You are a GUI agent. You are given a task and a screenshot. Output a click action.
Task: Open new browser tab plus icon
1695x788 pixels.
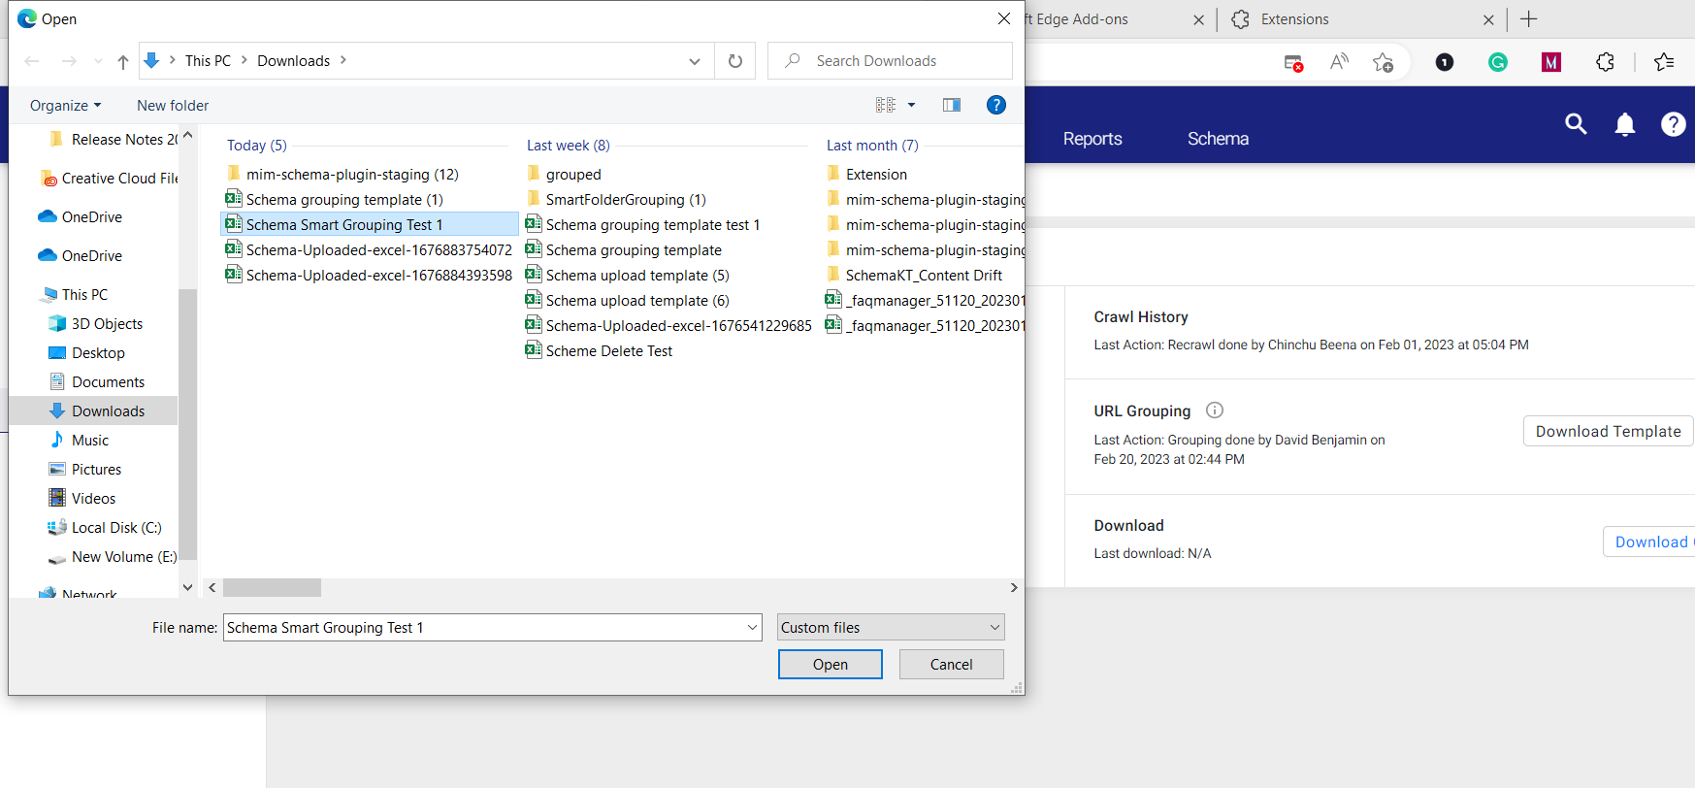(1529, 19)
